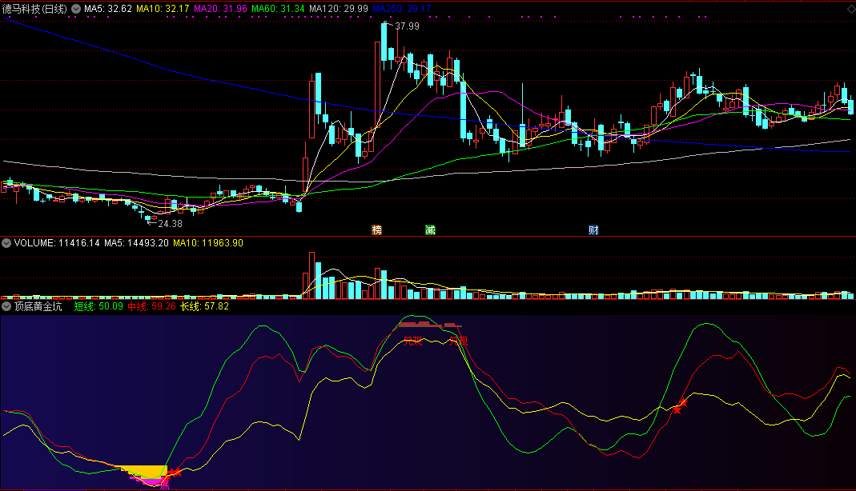Open the 顶底黄金坑 indicator dropdown arrow
Viewport: 856px width, 491px height.
click(6, 306)
